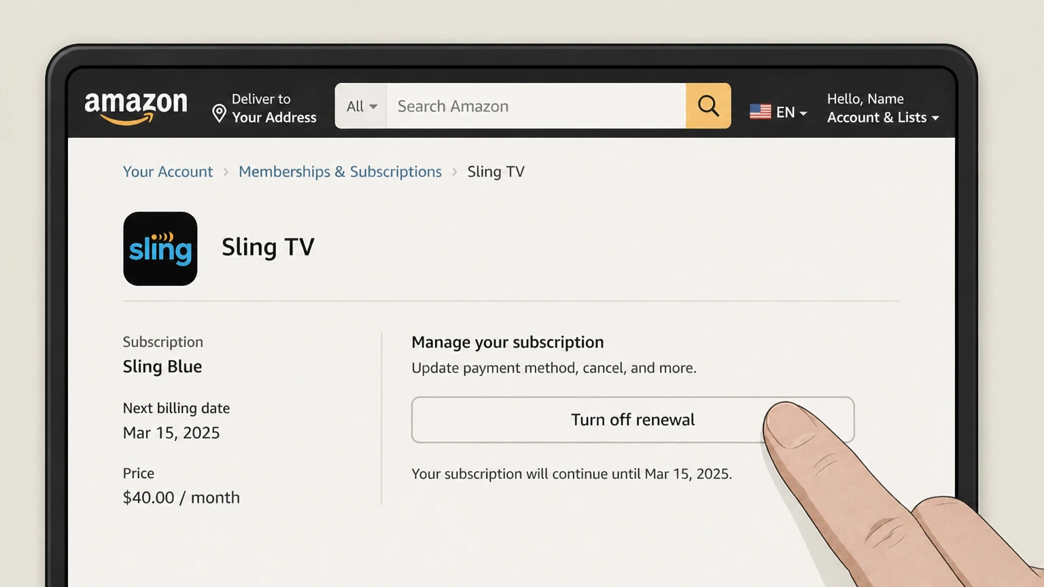Click the magnifying glass search button
The height and width of the screenshot is (587, 1044).
coord(708,106)
